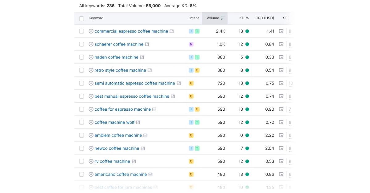Viewport: 370px width, 193px height.
Task: Click the SF column header
Action: pyautogui.click(x=285, y=18)
